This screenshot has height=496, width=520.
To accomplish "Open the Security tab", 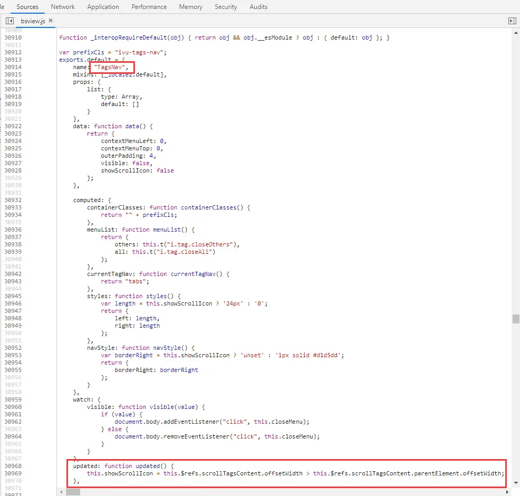I will point(226,7).
